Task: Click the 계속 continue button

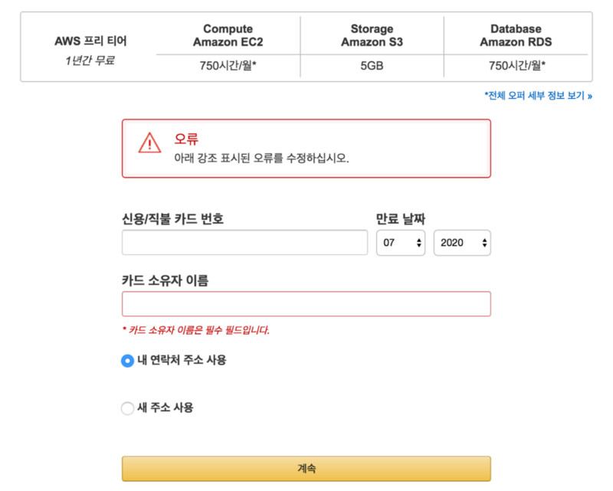Action: 306,468
